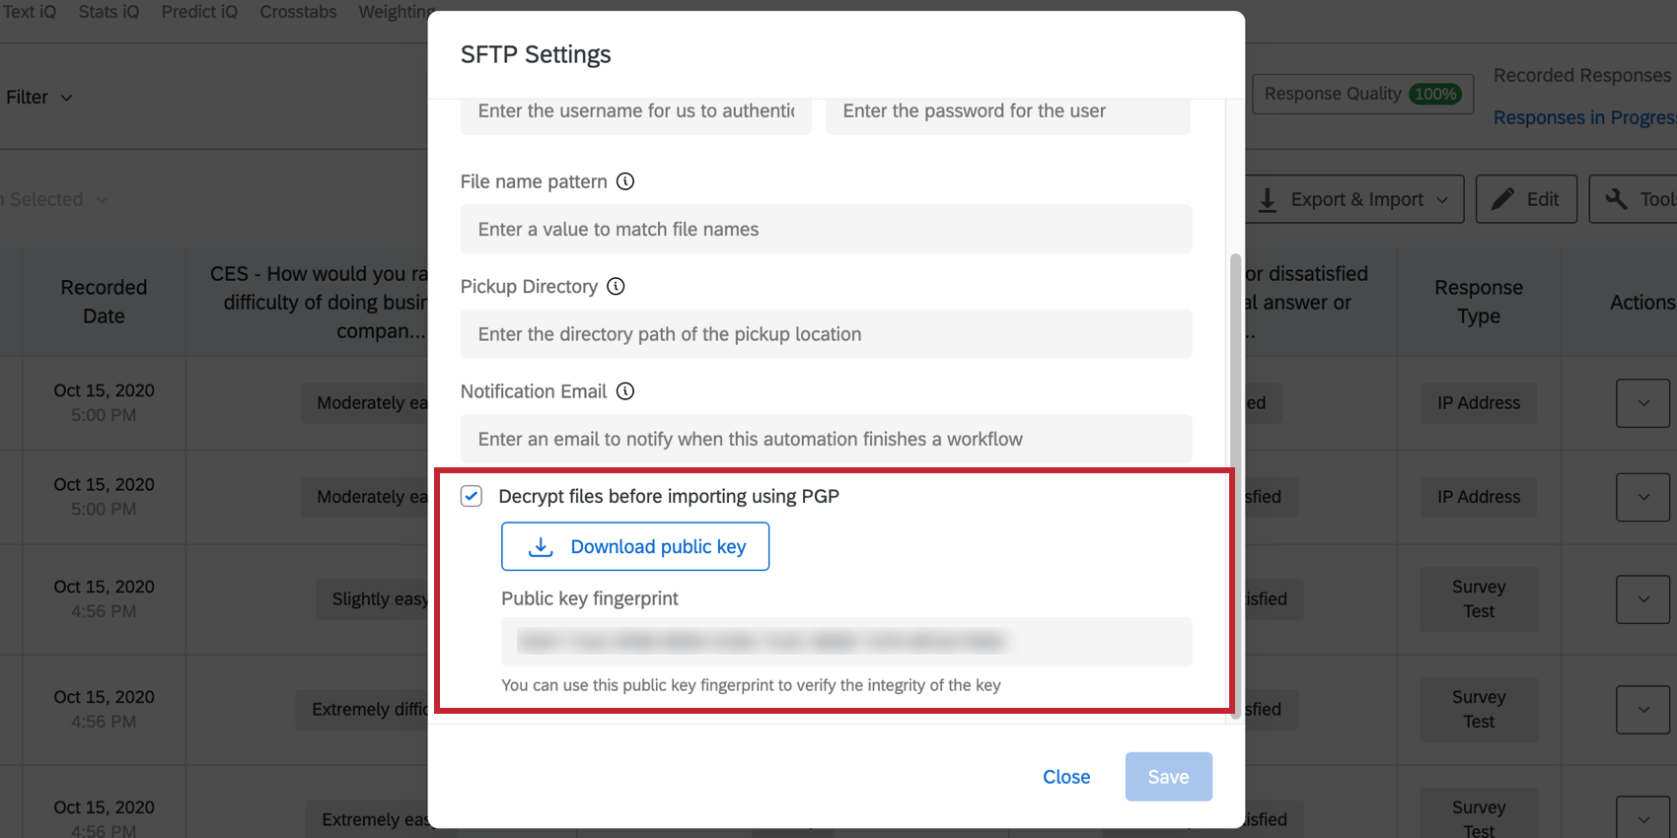
Task: Click the wrench icon on the Tools button
Action: point(1619,198)
